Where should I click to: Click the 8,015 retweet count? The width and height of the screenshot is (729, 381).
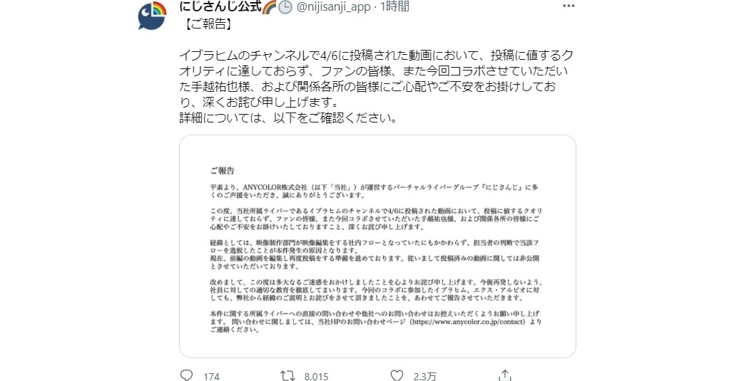(x=315, y=375)
